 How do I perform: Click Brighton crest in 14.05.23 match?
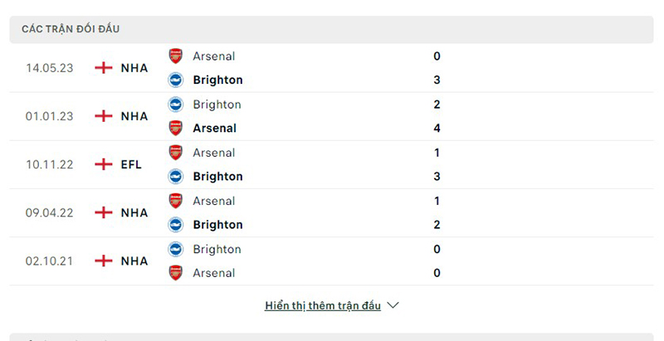(175, 80)
